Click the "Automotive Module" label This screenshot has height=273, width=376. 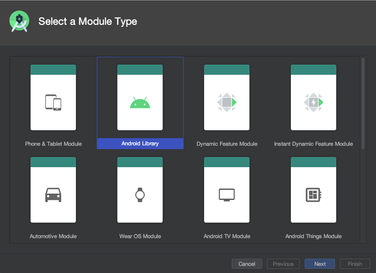coord(53,236)
